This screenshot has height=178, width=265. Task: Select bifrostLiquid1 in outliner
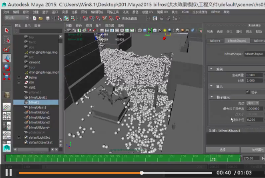coord(38,97)
